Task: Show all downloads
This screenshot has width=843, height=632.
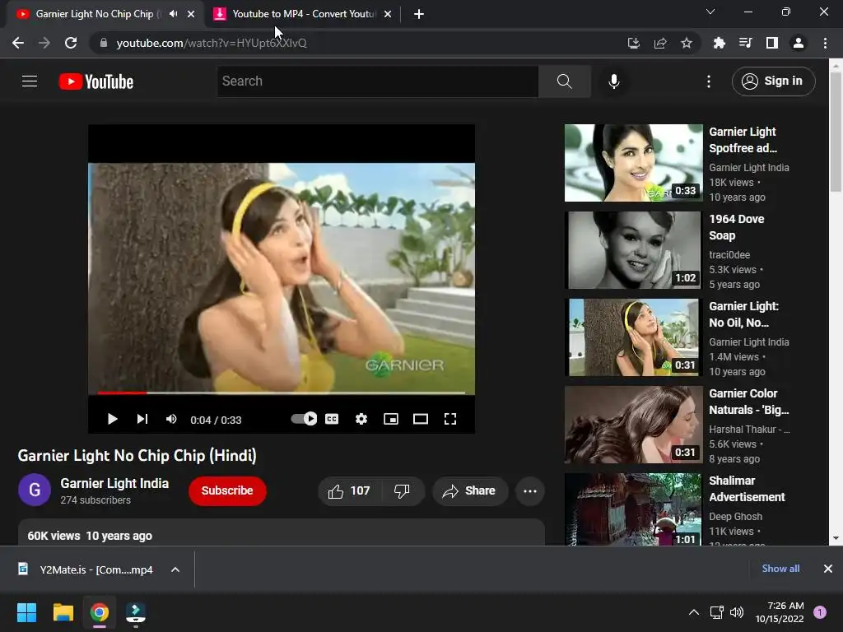Action: [x=780, y=569]
